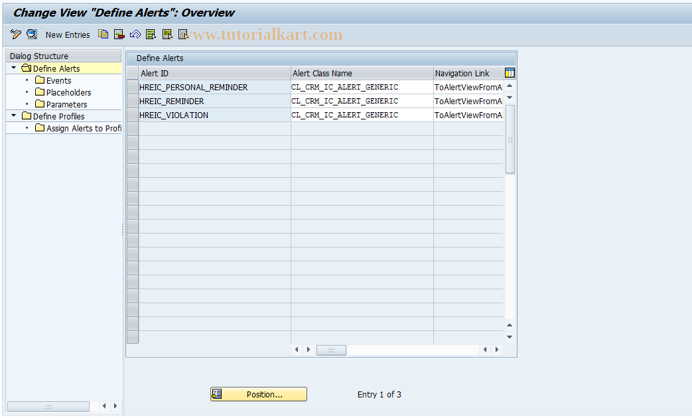Image resolution: width=692 pixels, height=418 pixels.
Task: Click the Alert Class Name column header
Action: [x=362, y=73]
